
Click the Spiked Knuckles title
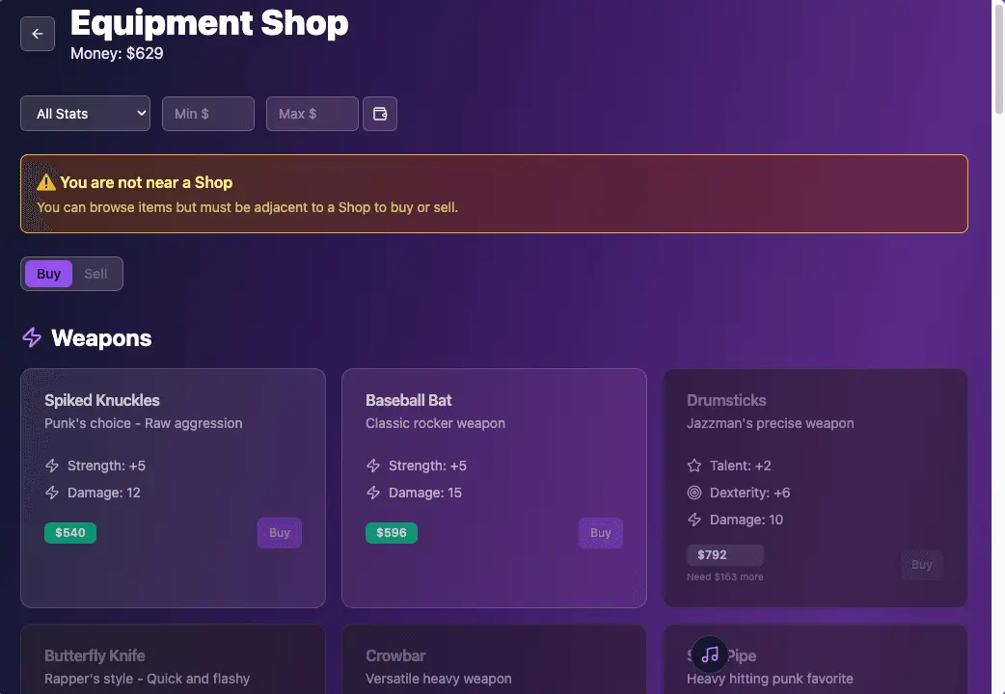tap(102, 401)
